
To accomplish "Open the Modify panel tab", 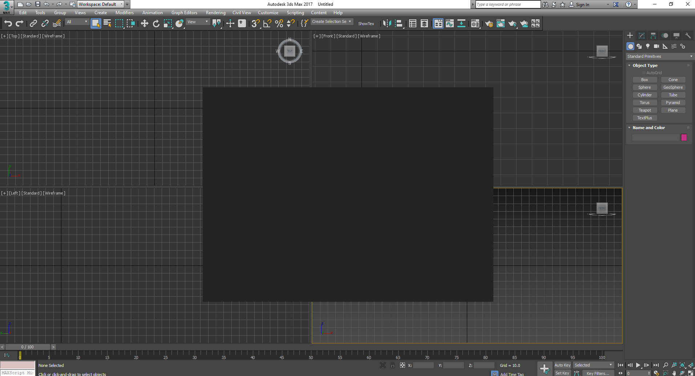I will (x=642, y=36).
